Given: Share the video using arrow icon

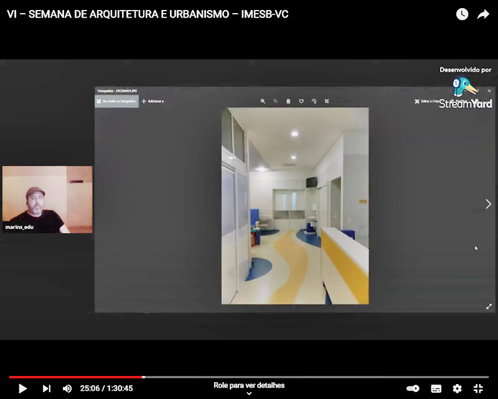Looking at the screenshot, I should [483, 14].
